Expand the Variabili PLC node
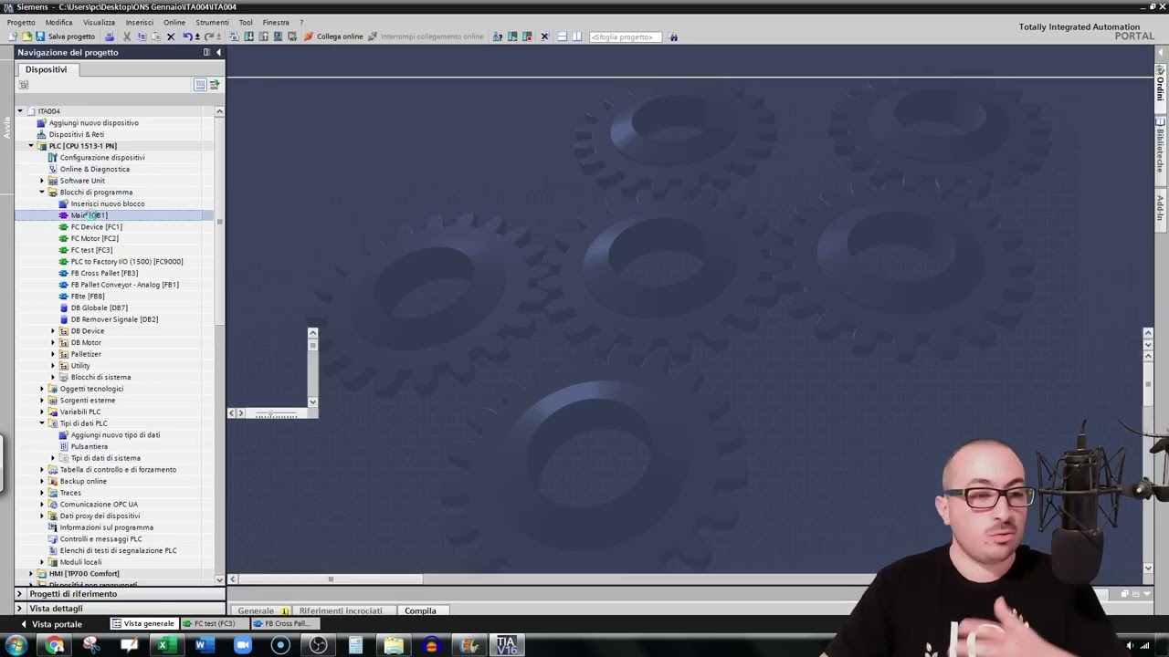The height and width of the screenshot is (657, 1169). (41, 412)
